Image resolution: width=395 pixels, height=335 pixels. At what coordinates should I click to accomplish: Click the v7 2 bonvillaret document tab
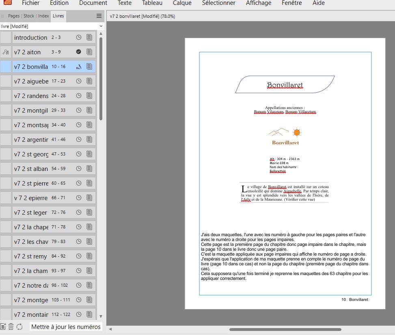coord(142,16)
